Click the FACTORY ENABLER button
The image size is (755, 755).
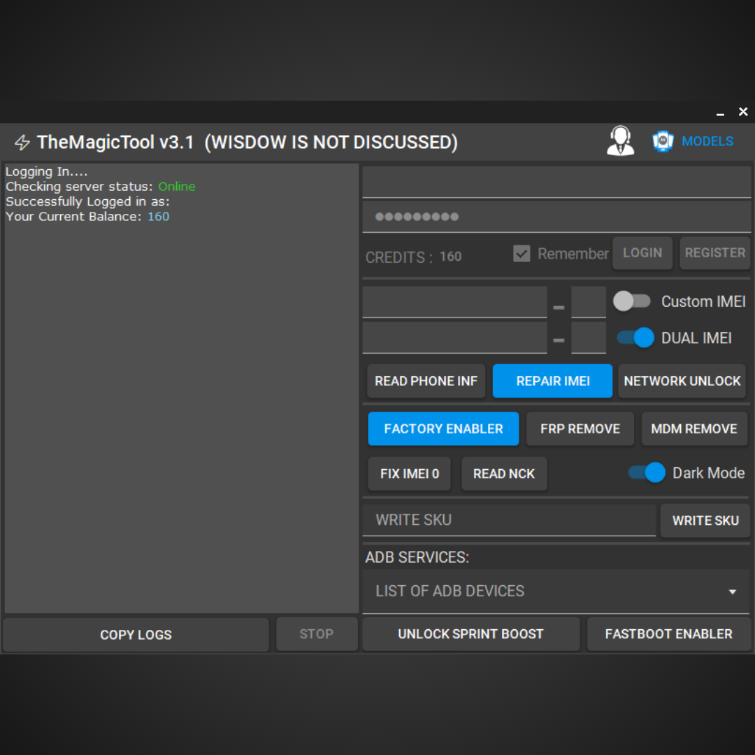[443, 429]
